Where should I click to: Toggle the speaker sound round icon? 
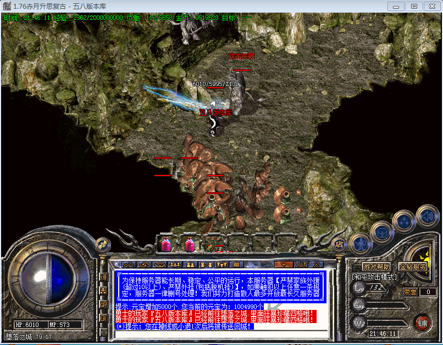[x=428, y=217]
